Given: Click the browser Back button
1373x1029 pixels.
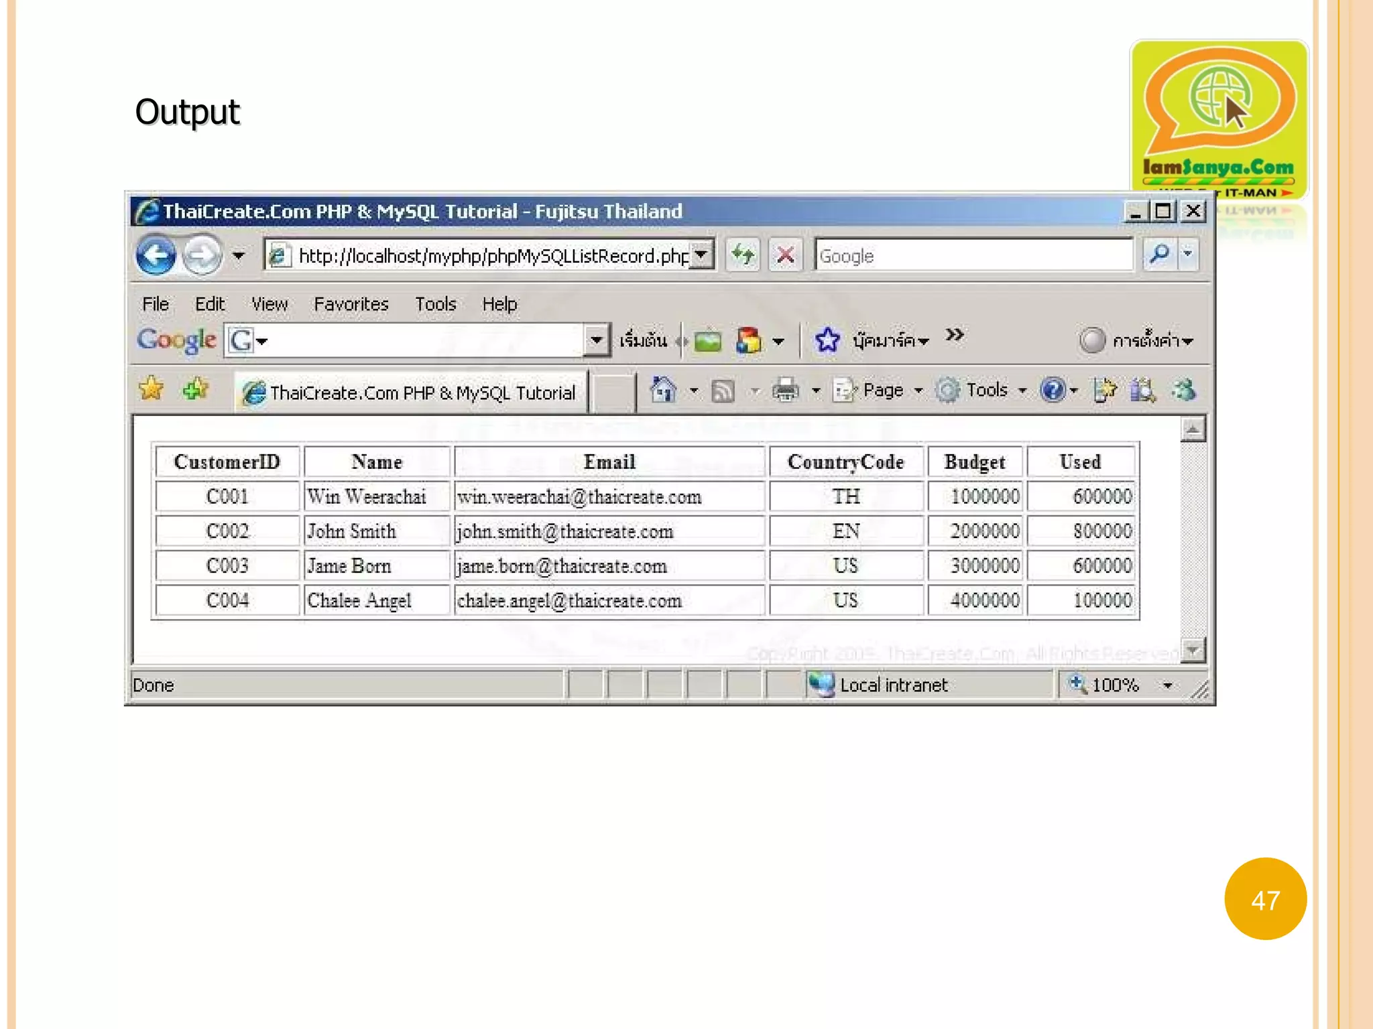Looking at the screenshot, I should tap(156, 255).
